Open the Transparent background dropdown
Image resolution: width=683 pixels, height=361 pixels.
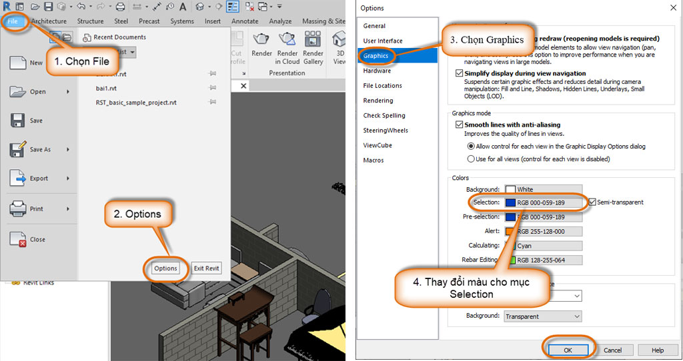tap(543, 316)
